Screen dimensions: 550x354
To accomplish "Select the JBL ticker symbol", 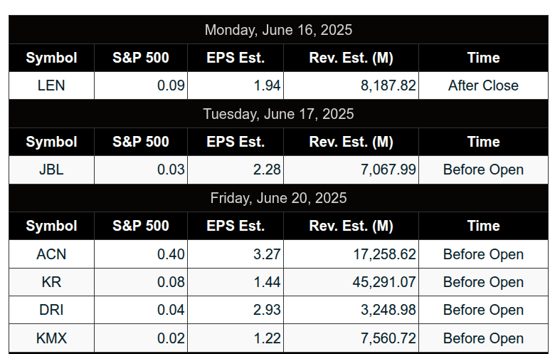I will tap(51, 170).
